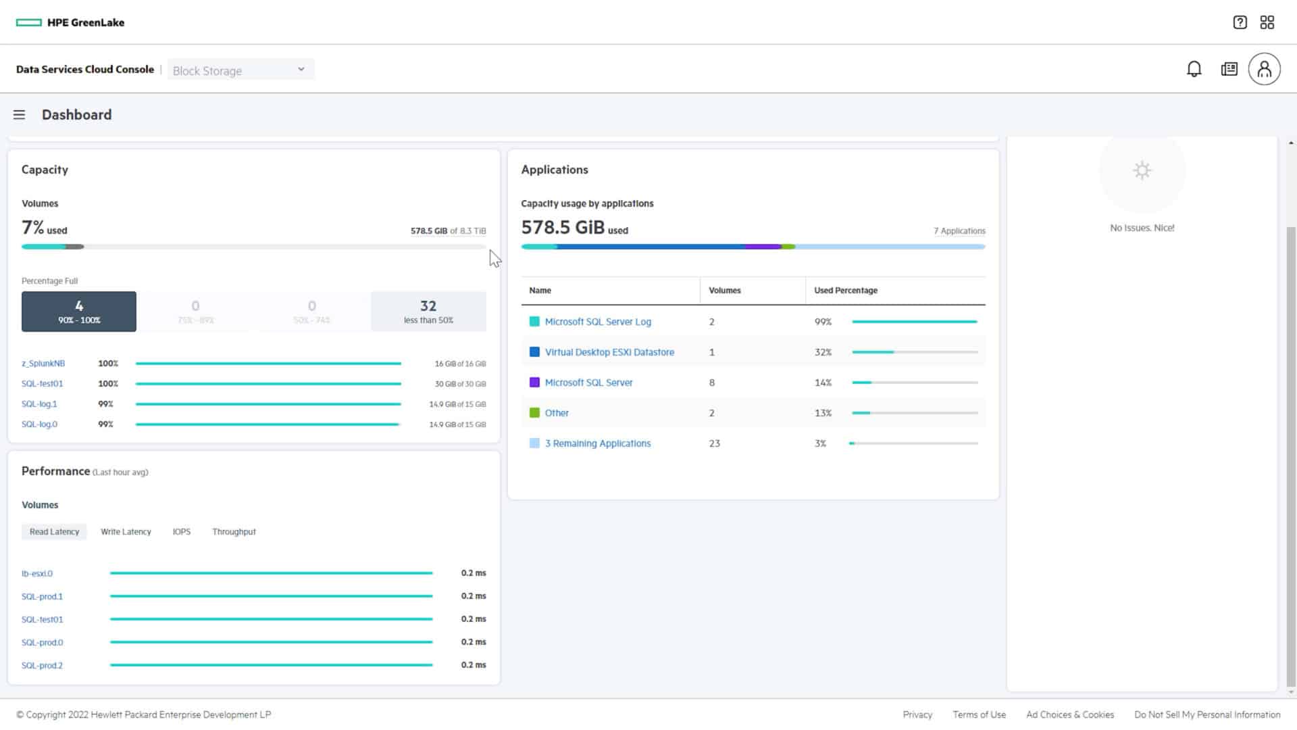
Task: Click the 32% used percentage value
Action: point(823,352)
